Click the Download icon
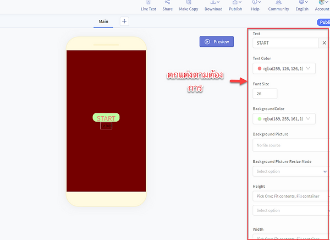The width and height of the screenshot is (330, 240). [213, 2]
